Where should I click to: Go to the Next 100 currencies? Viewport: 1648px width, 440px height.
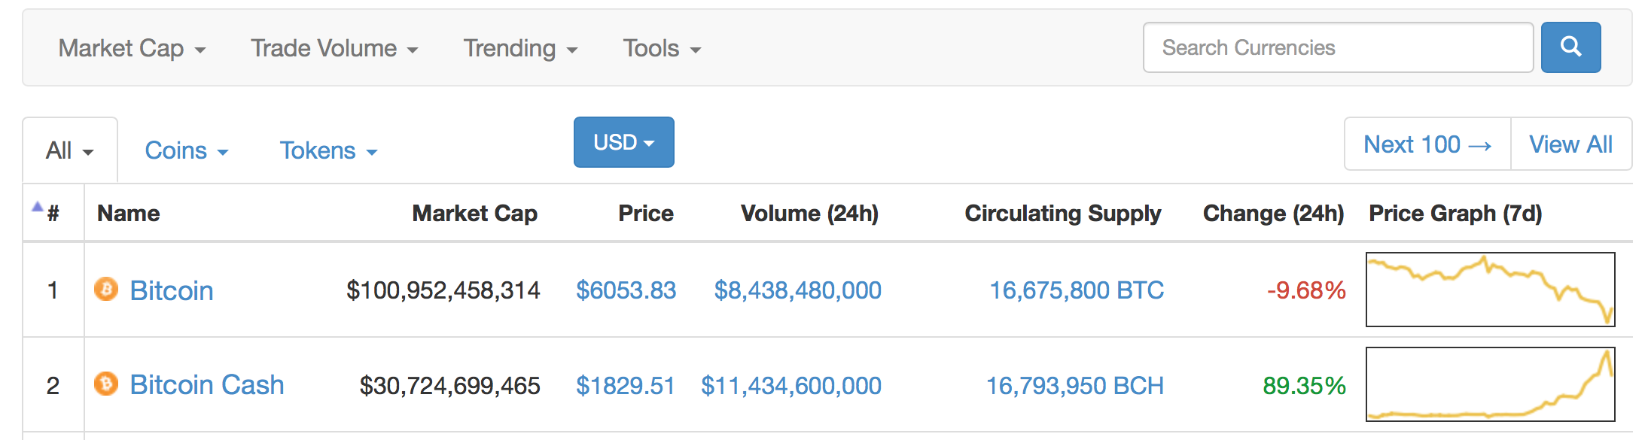[x=1427, y=144]
